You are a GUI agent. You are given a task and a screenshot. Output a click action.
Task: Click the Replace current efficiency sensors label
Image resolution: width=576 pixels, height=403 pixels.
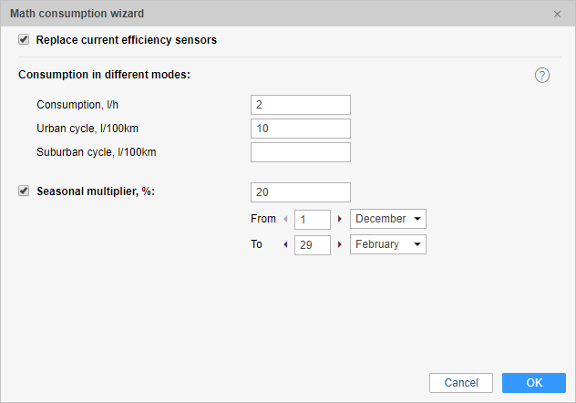126,40
